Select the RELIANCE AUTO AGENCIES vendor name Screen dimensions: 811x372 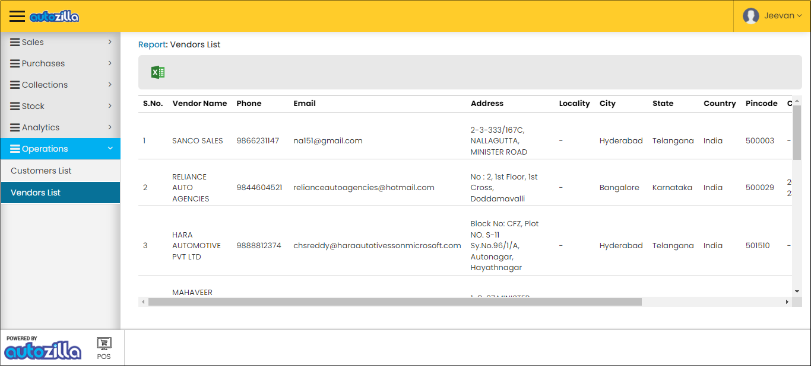(x=191, y=188)
